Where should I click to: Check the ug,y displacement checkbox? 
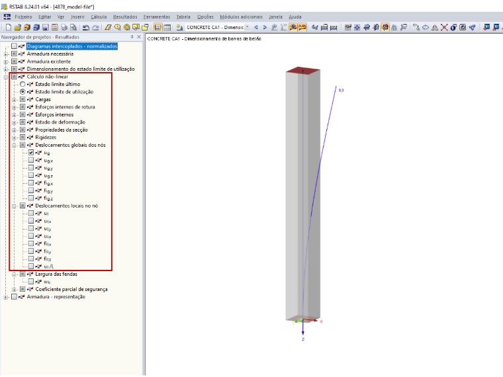31,167
